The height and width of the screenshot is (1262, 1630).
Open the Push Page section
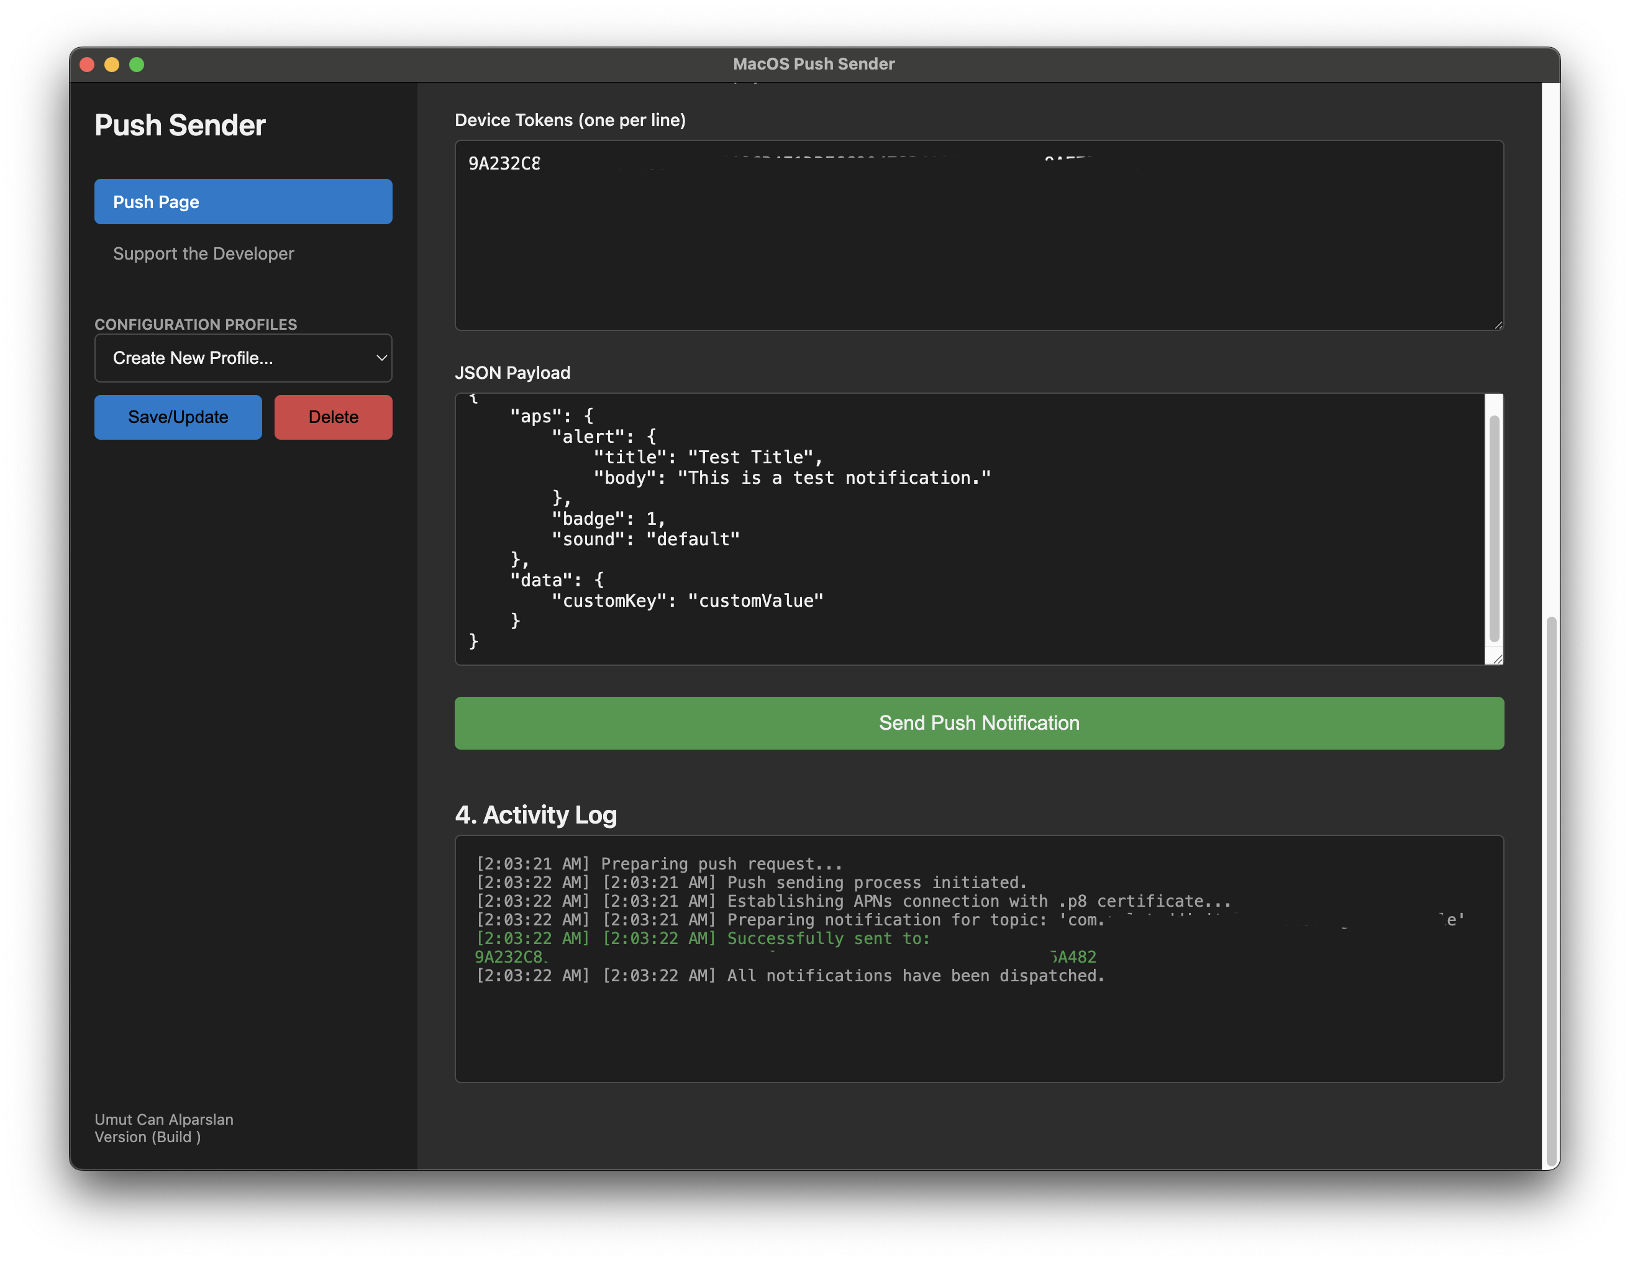coord(242,201)
